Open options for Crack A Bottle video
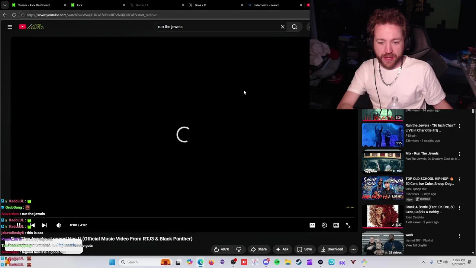The height and width of the screenshot is (268, 476). (x=460, y=208)
